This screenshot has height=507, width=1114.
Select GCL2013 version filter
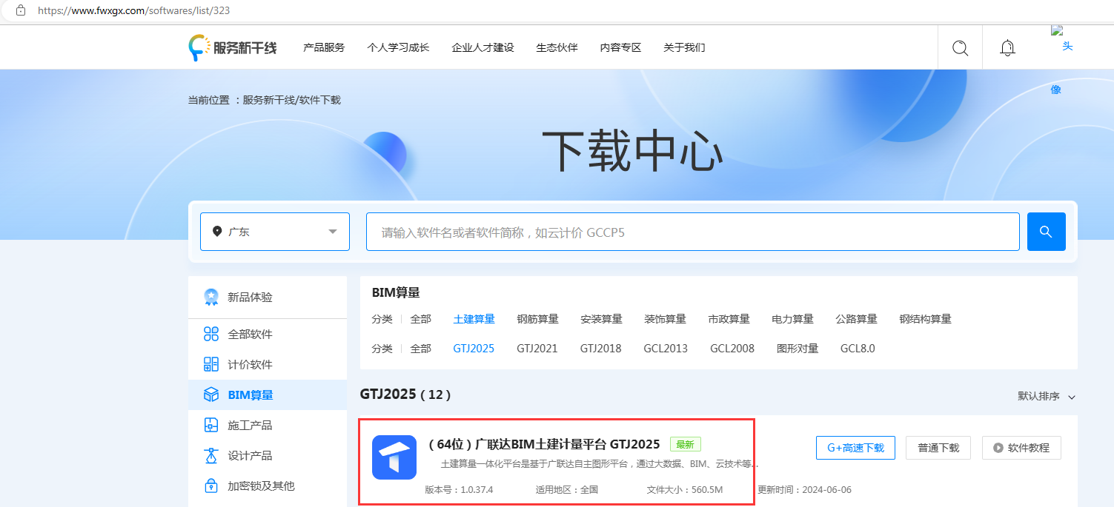(666, 349)
